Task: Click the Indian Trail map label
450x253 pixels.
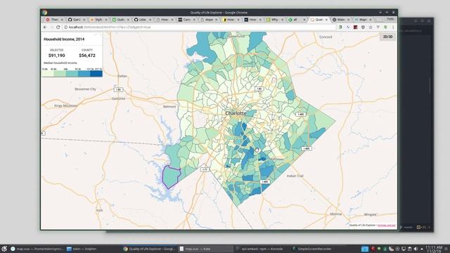Action: tap(295, 176)
